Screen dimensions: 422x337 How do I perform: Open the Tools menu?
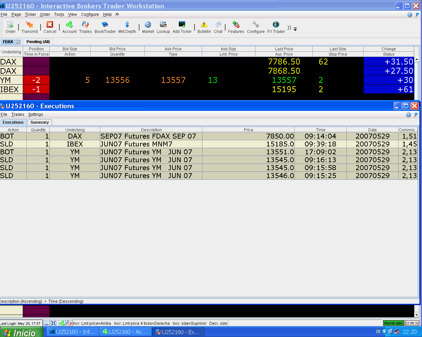pos(59,14)
